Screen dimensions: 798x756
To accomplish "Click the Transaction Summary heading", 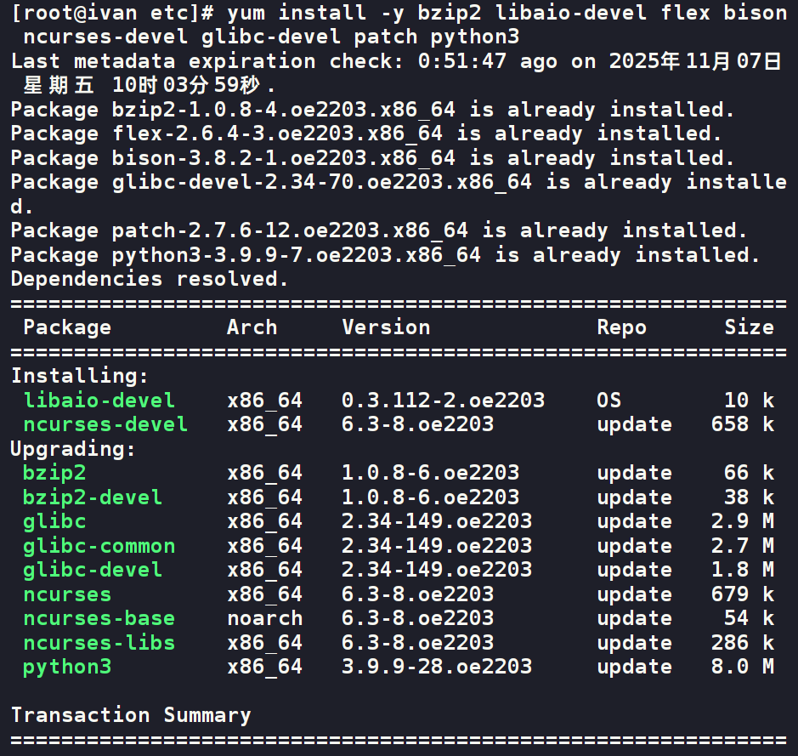I will [x=132, y=715].
